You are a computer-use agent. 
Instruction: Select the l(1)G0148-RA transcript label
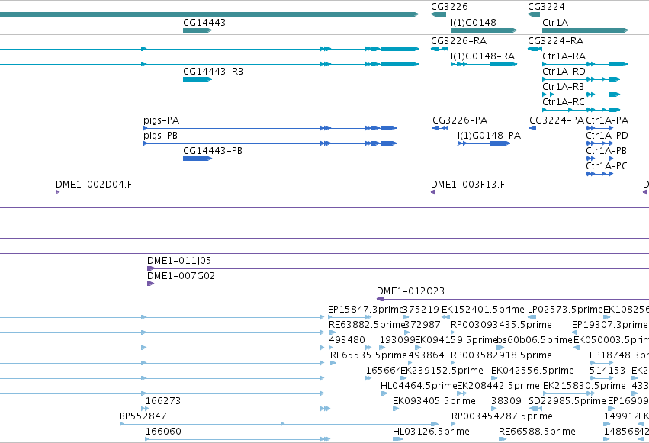click(x=483, y=56)
